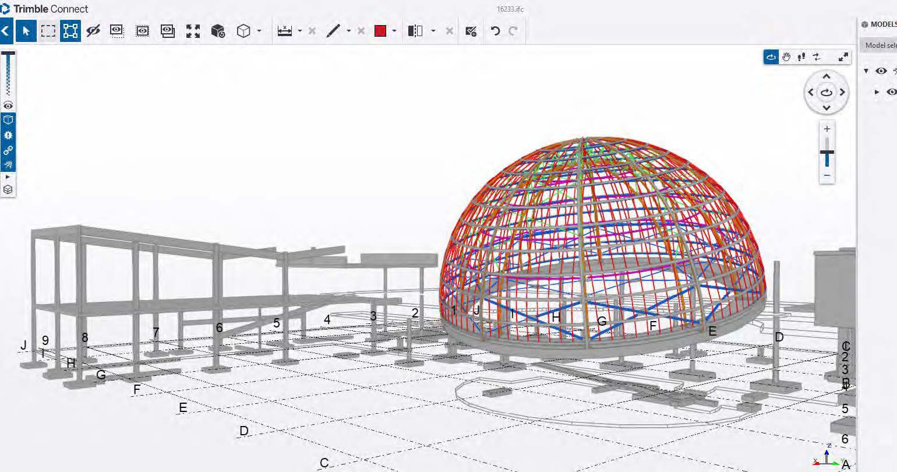Click the fit-to-view four arrows icon
The image size is (897, 472).
[x=193, y=31]
